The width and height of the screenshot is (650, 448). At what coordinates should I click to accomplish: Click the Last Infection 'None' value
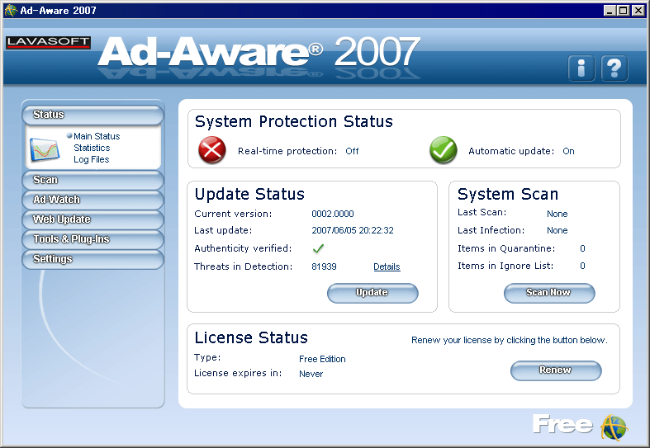pos(557,230)
